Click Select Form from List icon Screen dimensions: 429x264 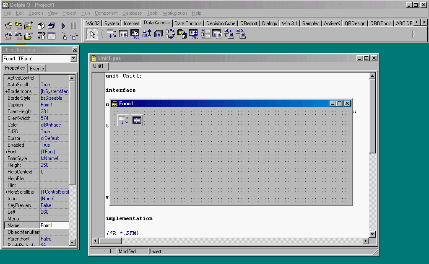tap(52, 26)
